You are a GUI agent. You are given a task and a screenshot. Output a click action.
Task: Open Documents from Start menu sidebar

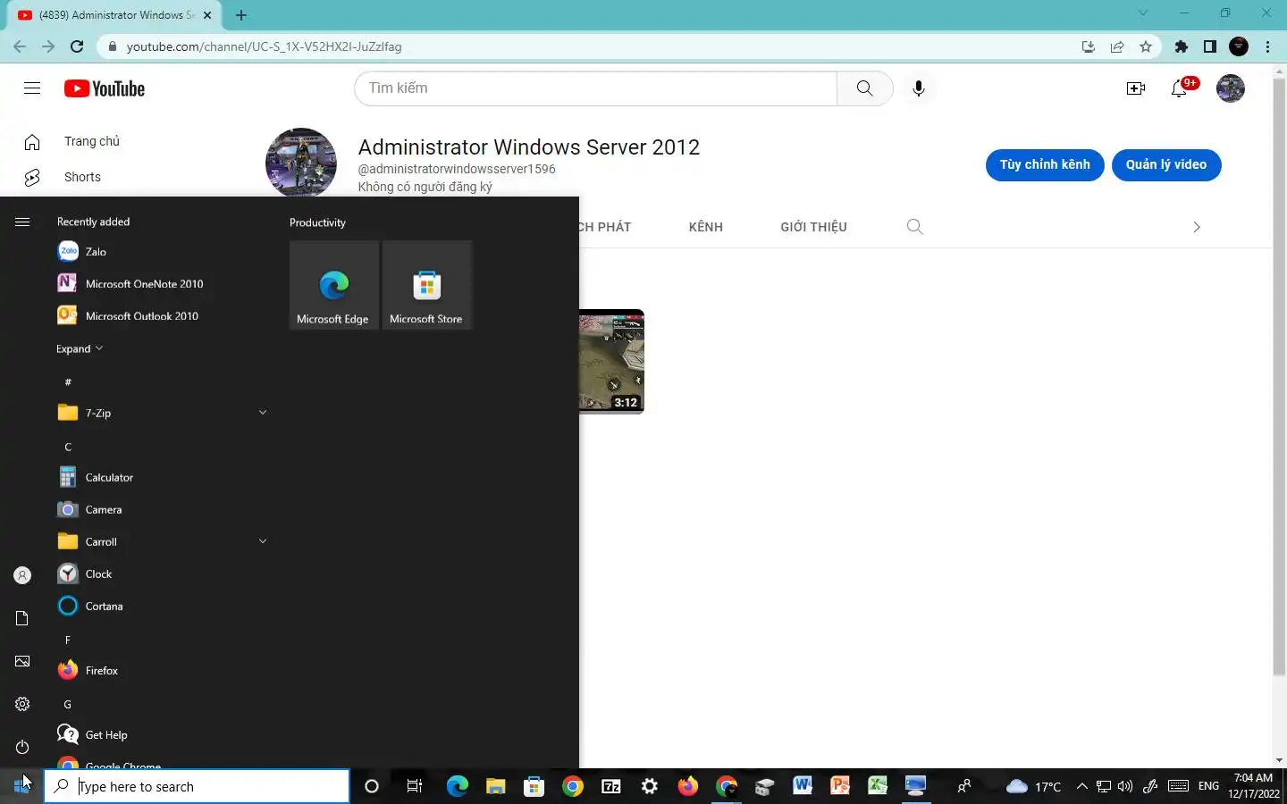[x=22, y=618]
